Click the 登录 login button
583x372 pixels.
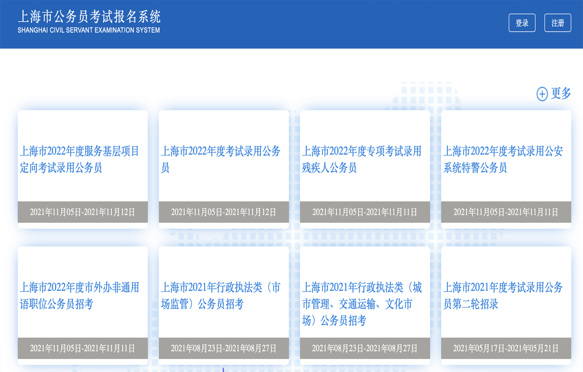pos(522,23)
